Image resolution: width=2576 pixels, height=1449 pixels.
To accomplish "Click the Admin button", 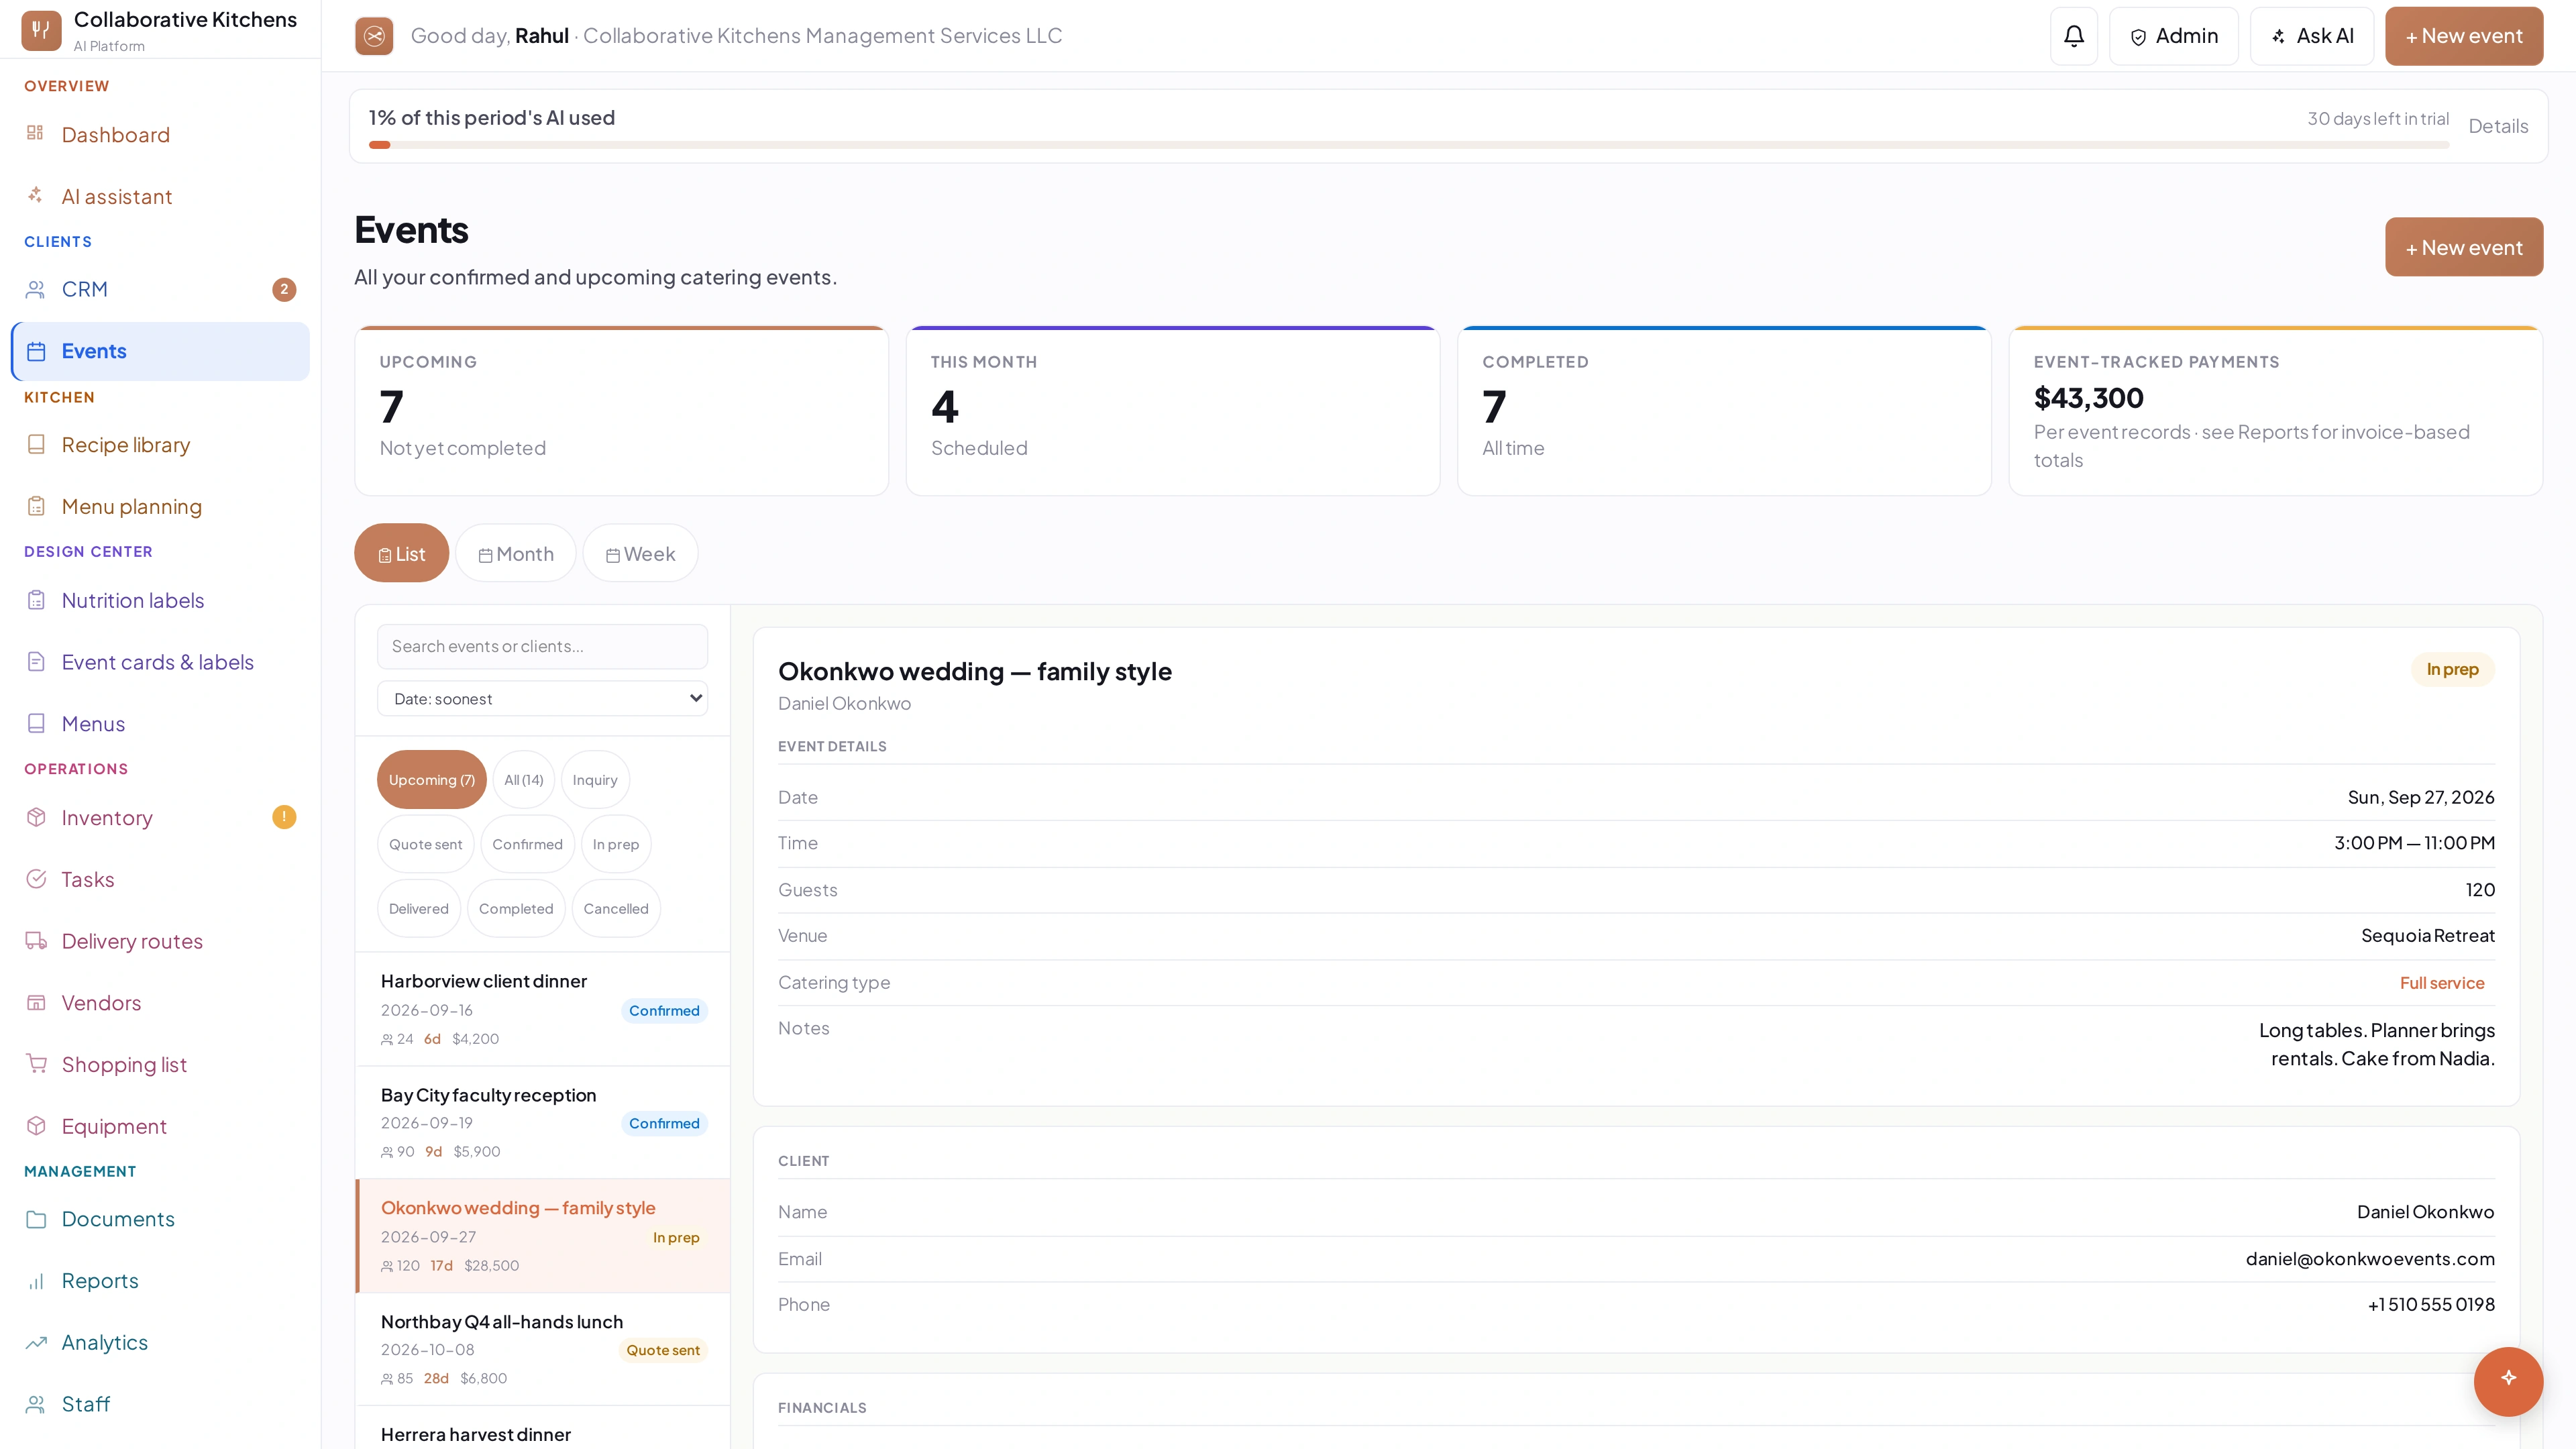I will coord(2173,36).
